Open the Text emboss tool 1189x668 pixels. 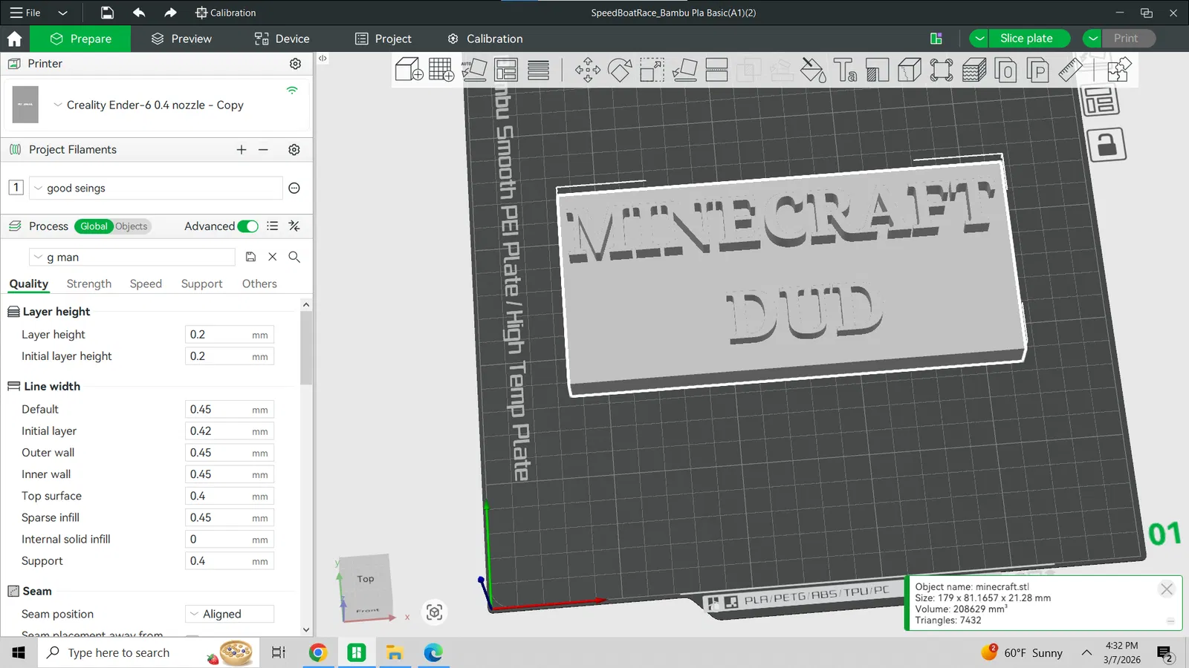point(845,70)
